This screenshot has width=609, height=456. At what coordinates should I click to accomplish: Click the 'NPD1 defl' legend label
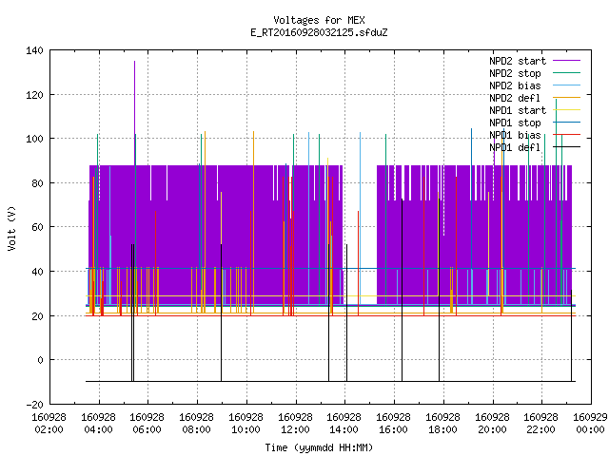click(515, 148)
